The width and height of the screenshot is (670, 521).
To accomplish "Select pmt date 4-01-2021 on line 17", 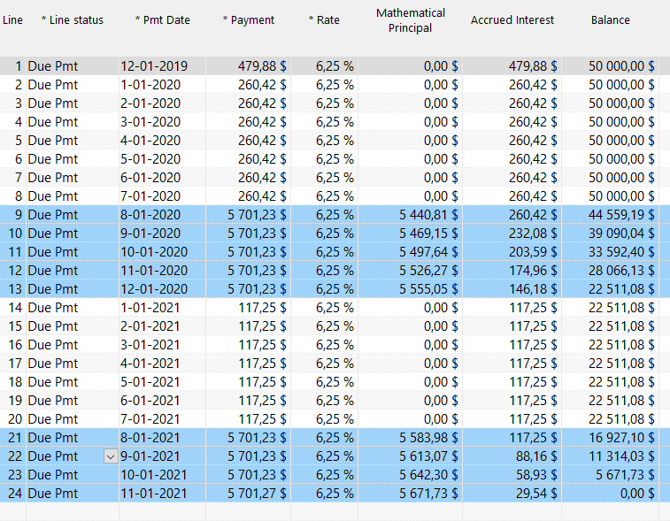I will [x=162, y=364].
